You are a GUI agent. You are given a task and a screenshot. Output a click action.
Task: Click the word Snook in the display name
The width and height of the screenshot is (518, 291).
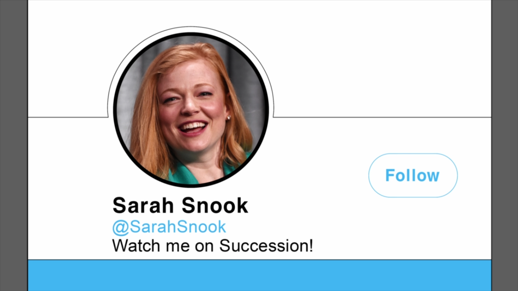coord(215,205)
